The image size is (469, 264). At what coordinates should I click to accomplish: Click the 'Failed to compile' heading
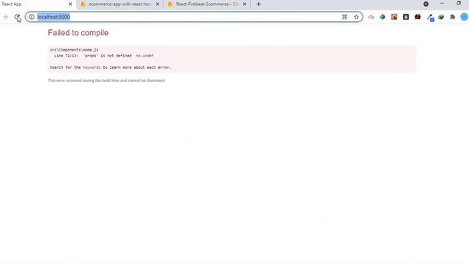coord(78,32)
